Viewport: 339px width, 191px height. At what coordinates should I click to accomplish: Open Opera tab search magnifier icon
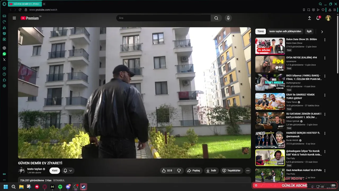[x=320, y=4]
